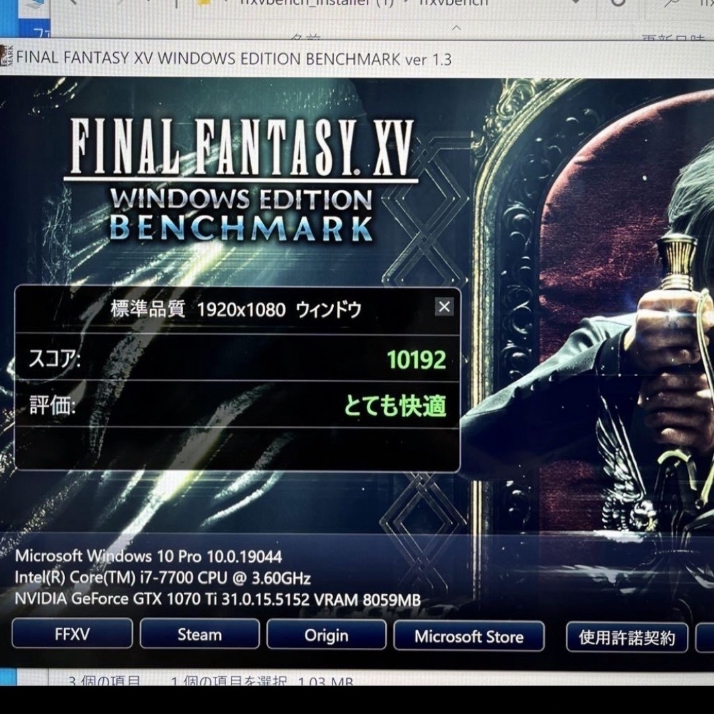Select the score value 10192
714x714 pixels.
416,360
